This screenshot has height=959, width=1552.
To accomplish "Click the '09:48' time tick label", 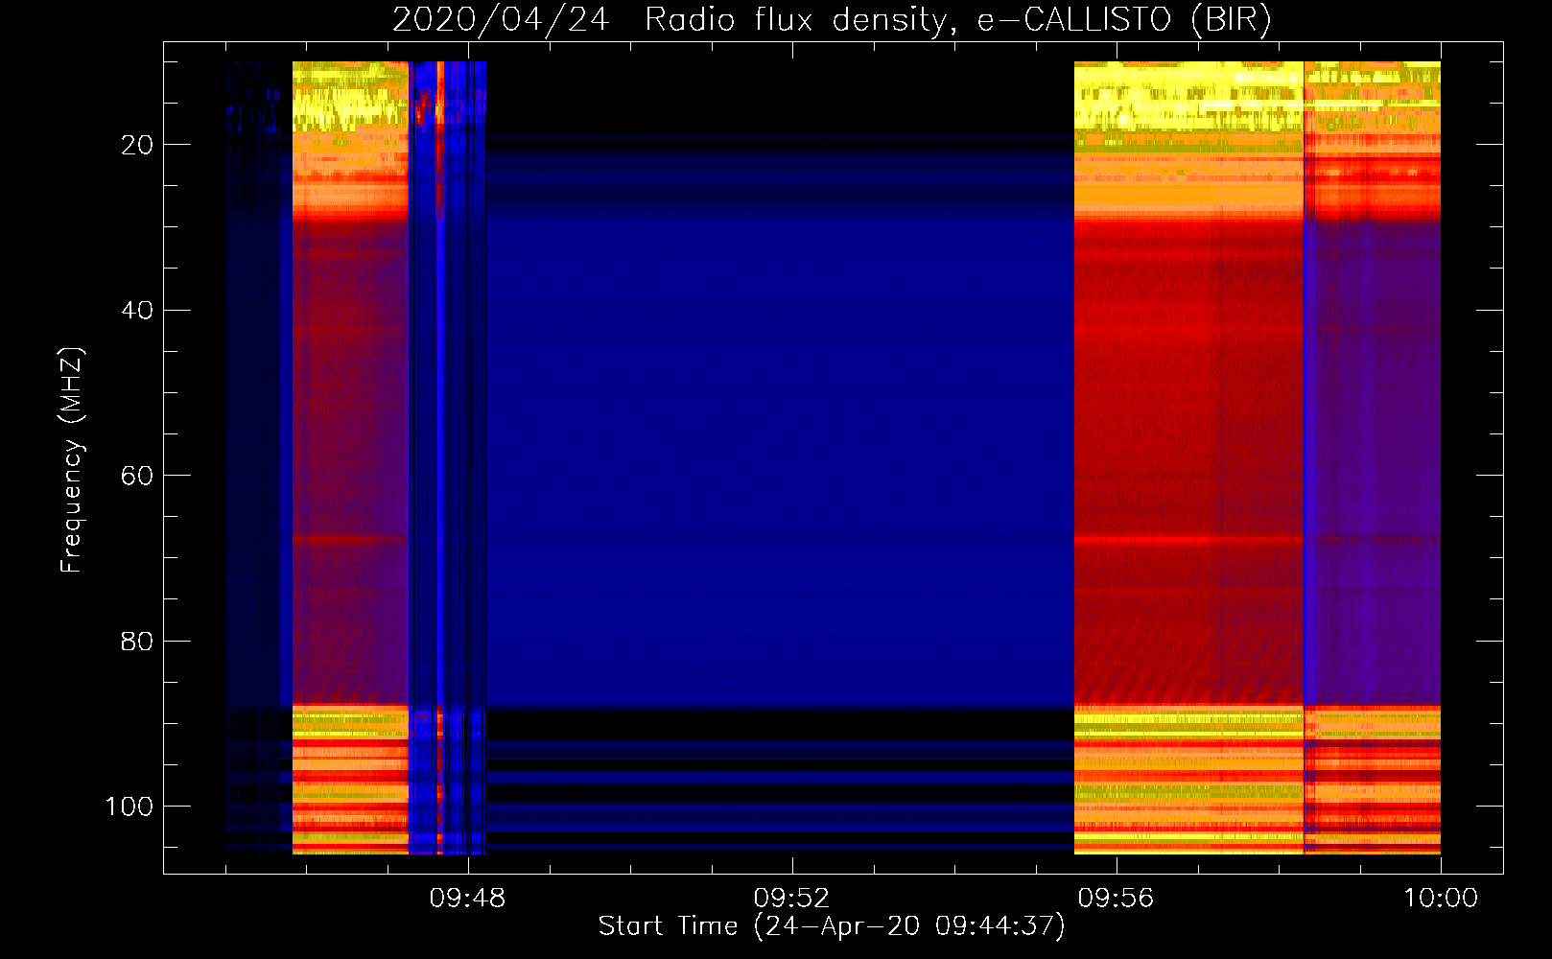I will [x=467, y=899].
